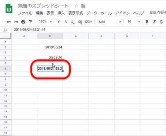Click the redo arrow icon

(16, 22)
